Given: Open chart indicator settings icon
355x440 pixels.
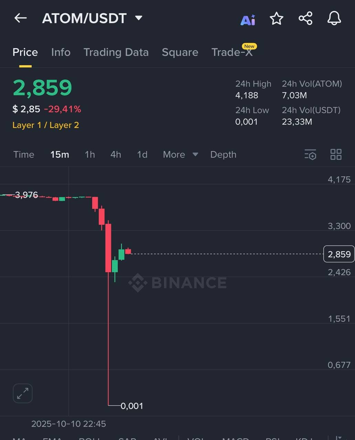Looking at the screenshot, I should (310, 155).
